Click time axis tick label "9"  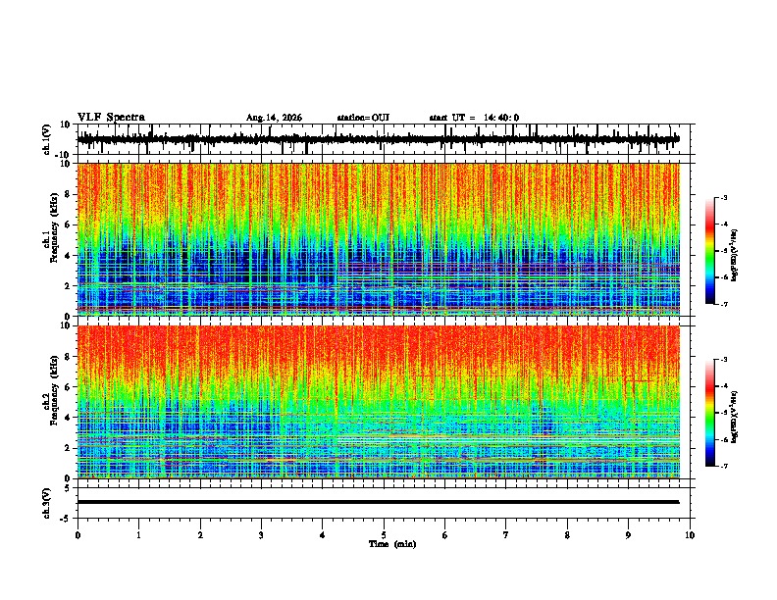click(x=628, y=535)
